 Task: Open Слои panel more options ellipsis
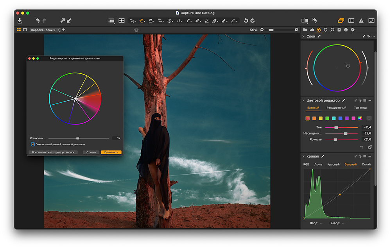[373, 36]
